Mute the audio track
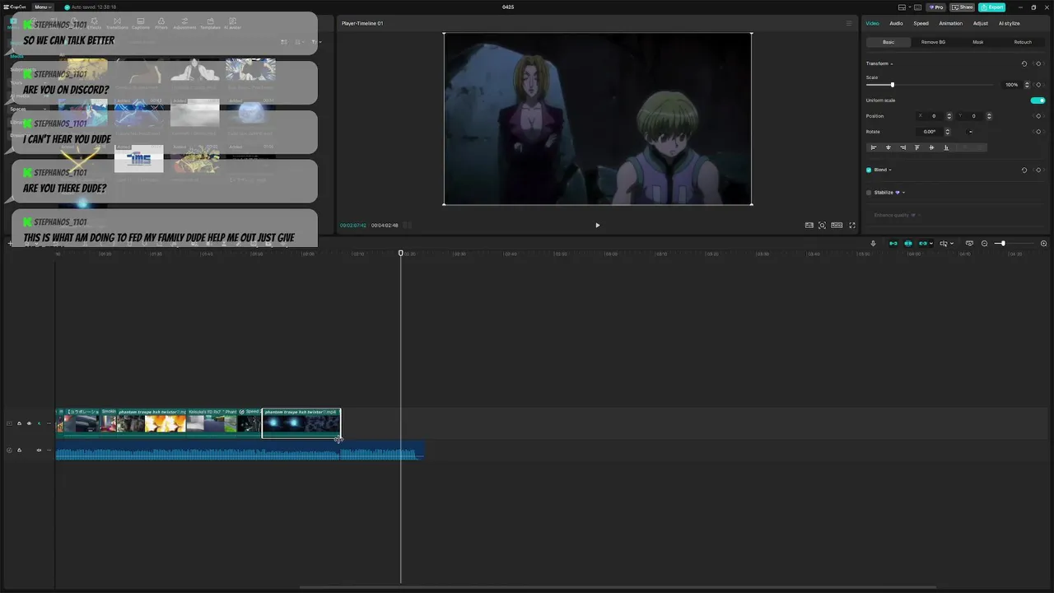Viewport: 1054px width, 593px height. [39, 450]
